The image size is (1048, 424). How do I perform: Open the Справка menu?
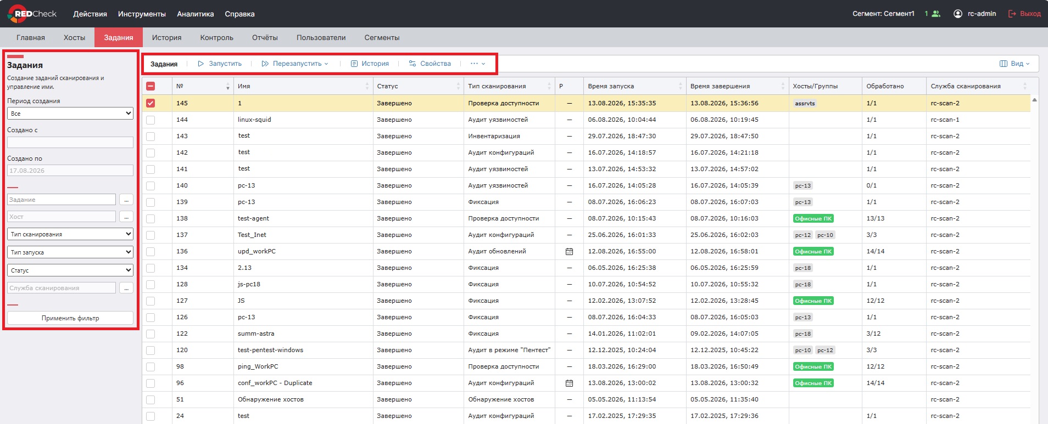pos(239,14)
